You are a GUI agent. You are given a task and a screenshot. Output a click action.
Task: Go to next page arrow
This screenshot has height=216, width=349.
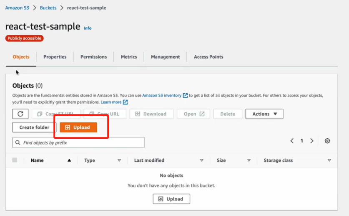click(312, 141)
